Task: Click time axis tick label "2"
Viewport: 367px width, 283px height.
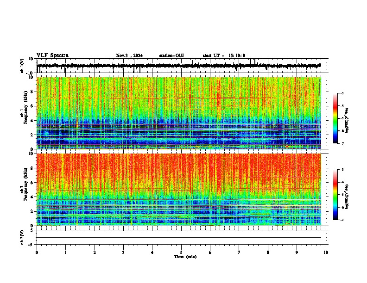Action: coord(95,252)
